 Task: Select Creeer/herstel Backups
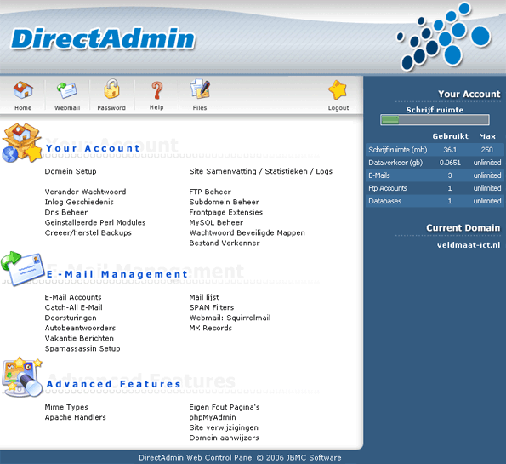88,233
